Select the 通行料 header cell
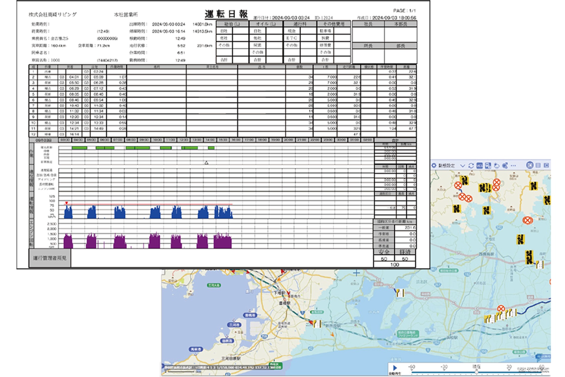 (300, 24)
